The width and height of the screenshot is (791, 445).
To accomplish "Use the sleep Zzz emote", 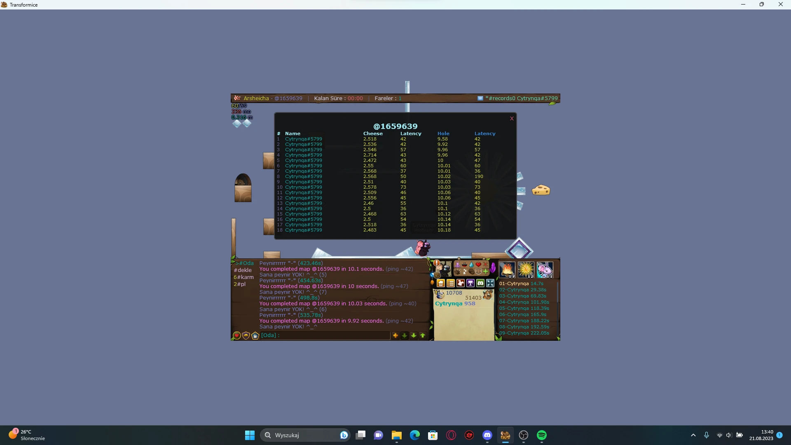I will click(464, 272).
